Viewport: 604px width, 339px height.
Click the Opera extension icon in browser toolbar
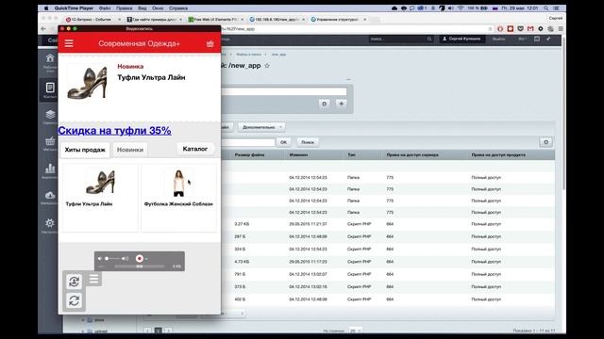(x=500, y=29)
